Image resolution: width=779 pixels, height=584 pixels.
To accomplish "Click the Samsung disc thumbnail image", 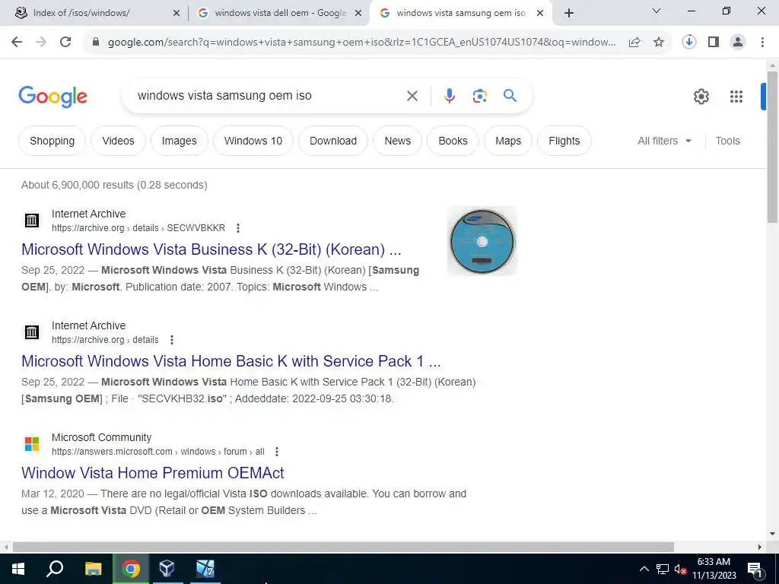I will [482, 241].
